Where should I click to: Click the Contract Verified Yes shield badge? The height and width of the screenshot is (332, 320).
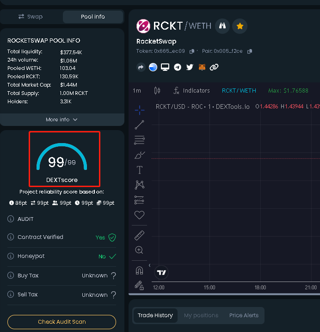tap(112, 238)
